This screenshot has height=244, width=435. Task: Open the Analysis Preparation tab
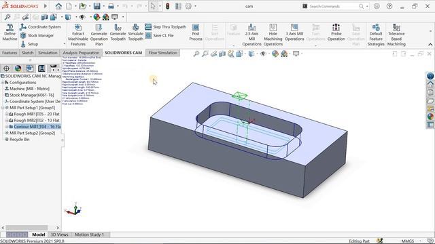[x=81, y=53]
